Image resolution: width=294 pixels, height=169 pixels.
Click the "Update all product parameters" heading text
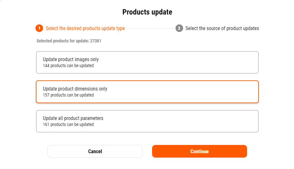pyautogui.click(x=73, y=118)
